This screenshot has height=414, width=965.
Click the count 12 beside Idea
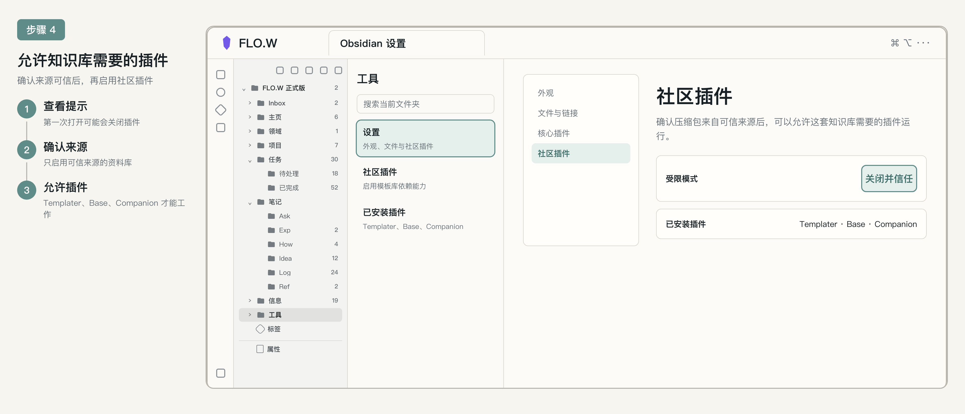pos(335,258)
